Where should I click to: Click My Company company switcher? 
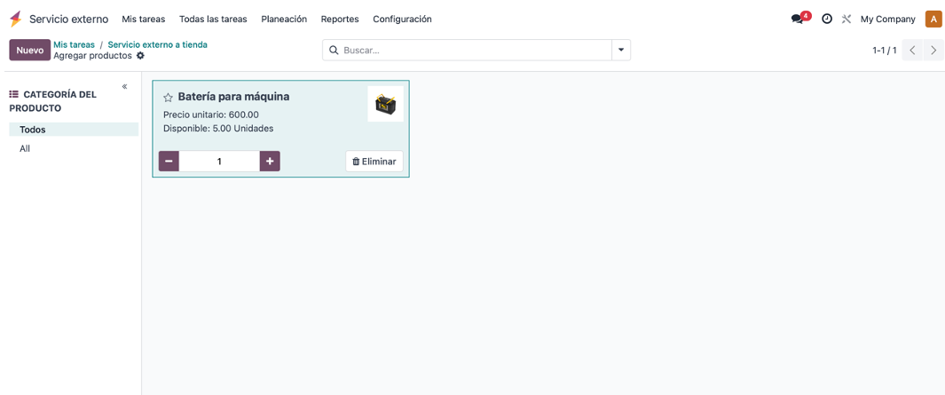[887, 19]
